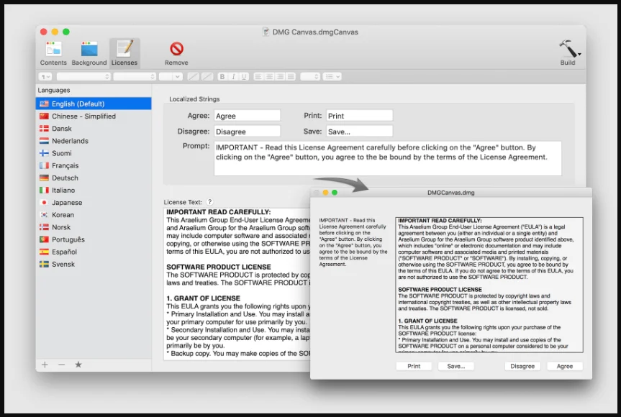Image resolution: width=621 pixels, height=417 pixels.
Task: Select the Svensk language row
Action: click(94, 264)
